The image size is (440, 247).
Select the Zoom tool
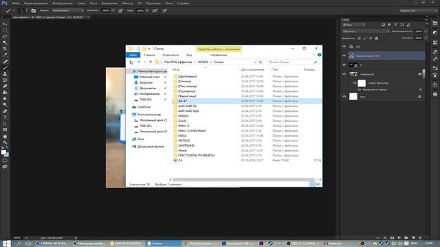[5, 143]
